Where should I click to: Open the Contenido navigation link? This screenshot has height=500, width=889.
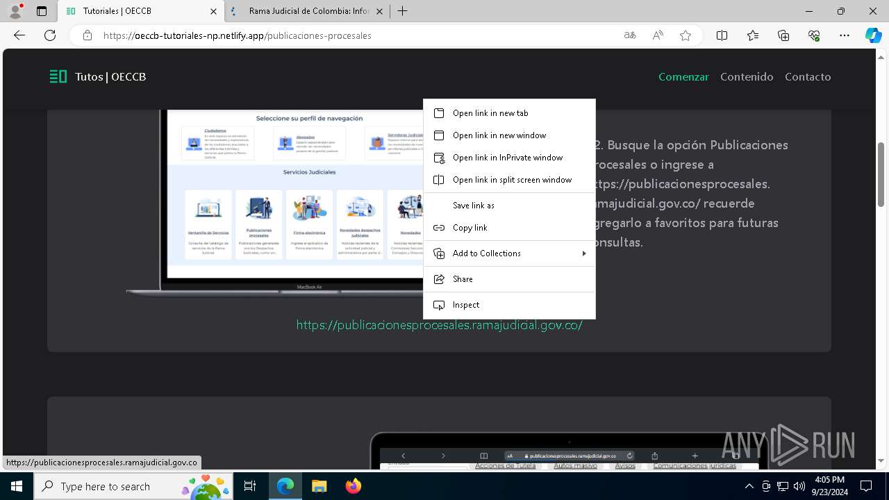click(x=747, y=76)
